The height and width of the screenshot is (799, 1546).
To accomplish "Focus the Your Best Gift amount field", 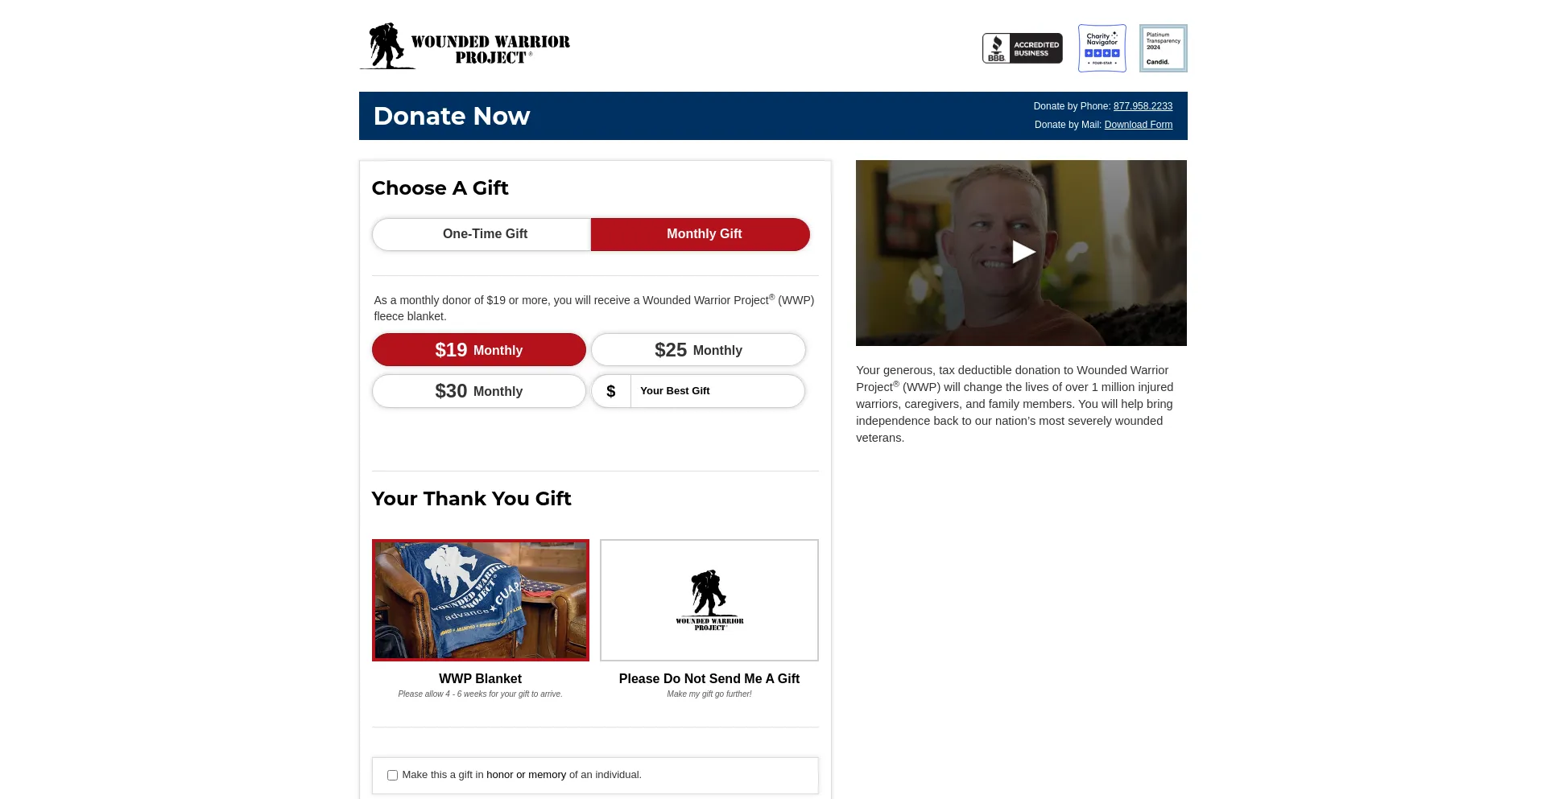I will click(717, 391).
